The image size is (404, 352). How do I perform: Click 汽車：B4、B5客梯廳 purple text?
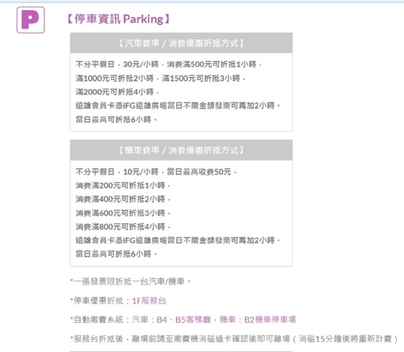pyautogui.click(x=171, y=320)
